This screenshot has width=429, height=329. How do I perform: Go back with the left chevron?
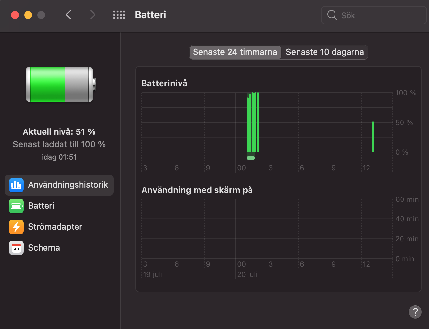click(x=68, y=15)
